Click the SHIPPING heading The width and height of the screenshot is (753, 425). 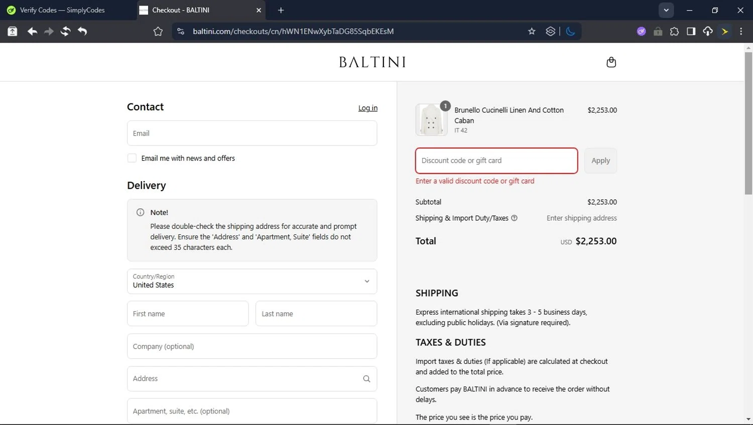pos(437,293)
